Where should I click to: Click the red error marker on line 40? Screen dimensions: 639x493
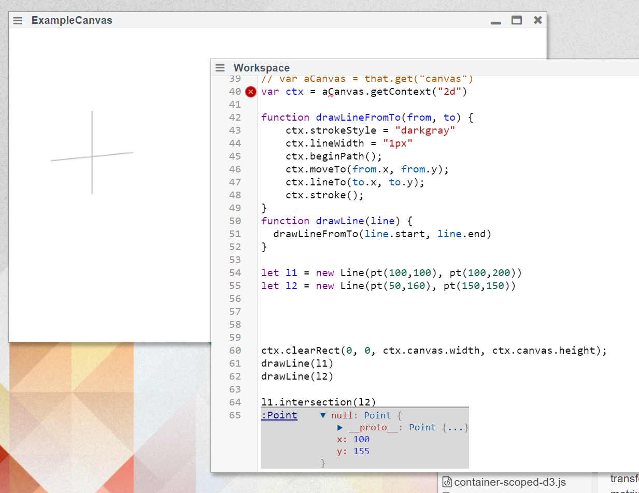coord(251,92)
